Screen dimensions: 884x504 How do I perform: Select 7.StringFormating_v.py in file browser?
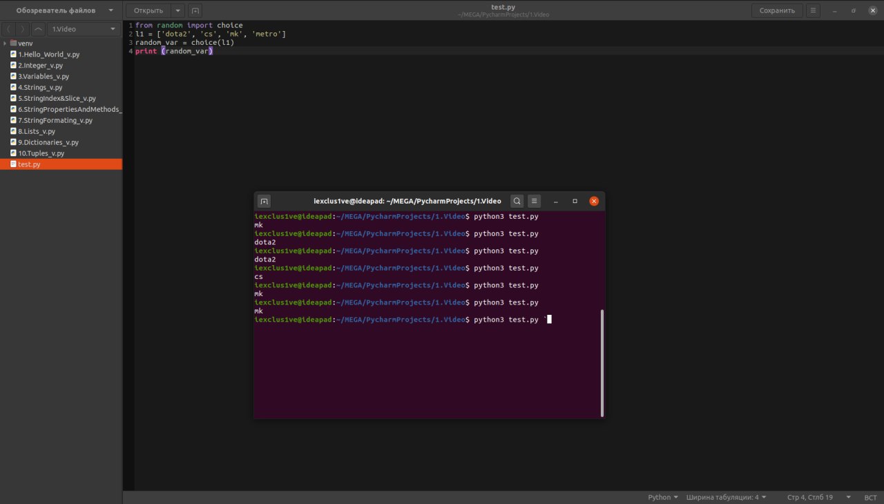click(x=55, y=120)
